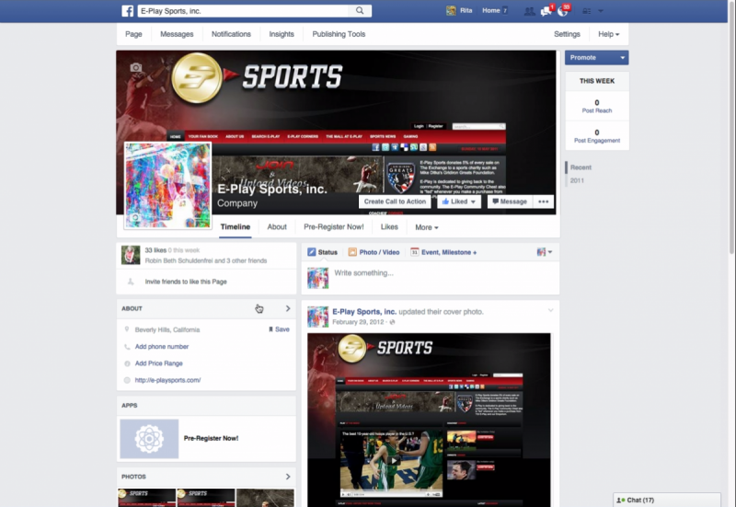Open the globe notifications icon

tap(562, 11)
